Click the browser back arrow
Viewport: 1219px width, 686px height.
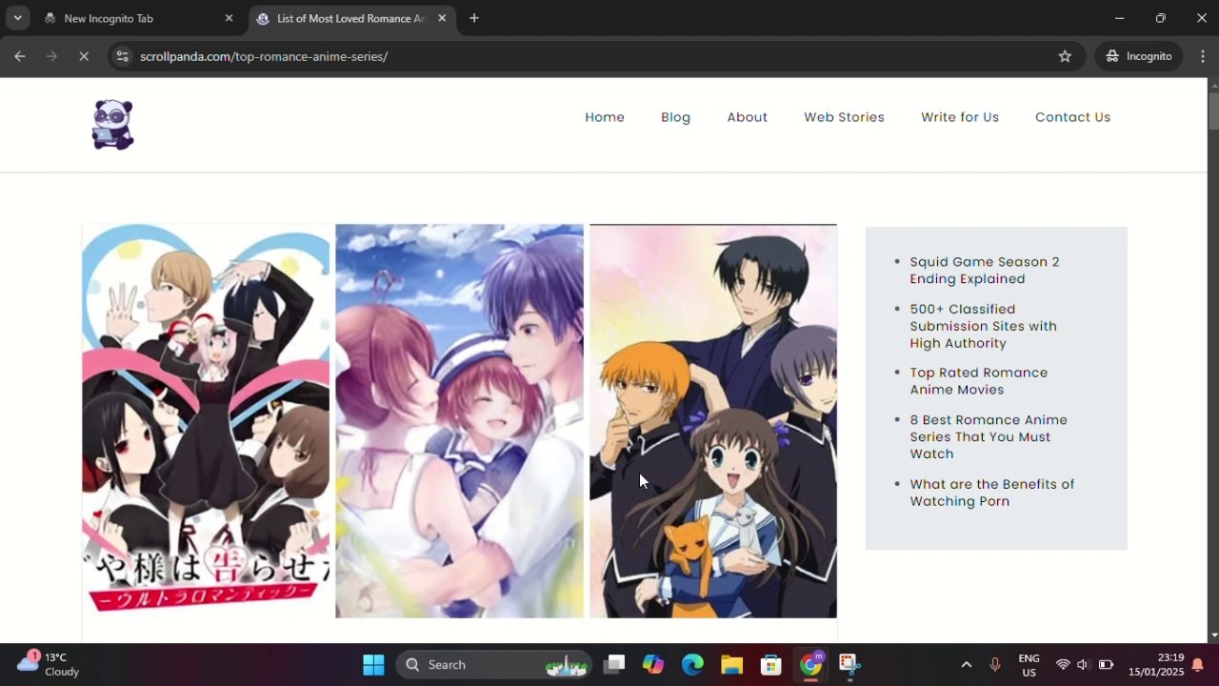pos(19,56)
